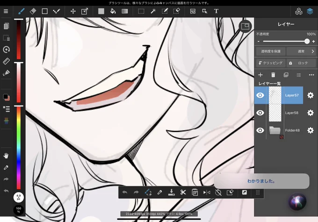318x222 pixels.
Task: Click the undo arrow in the left sidebar
Action: [6, 191]
